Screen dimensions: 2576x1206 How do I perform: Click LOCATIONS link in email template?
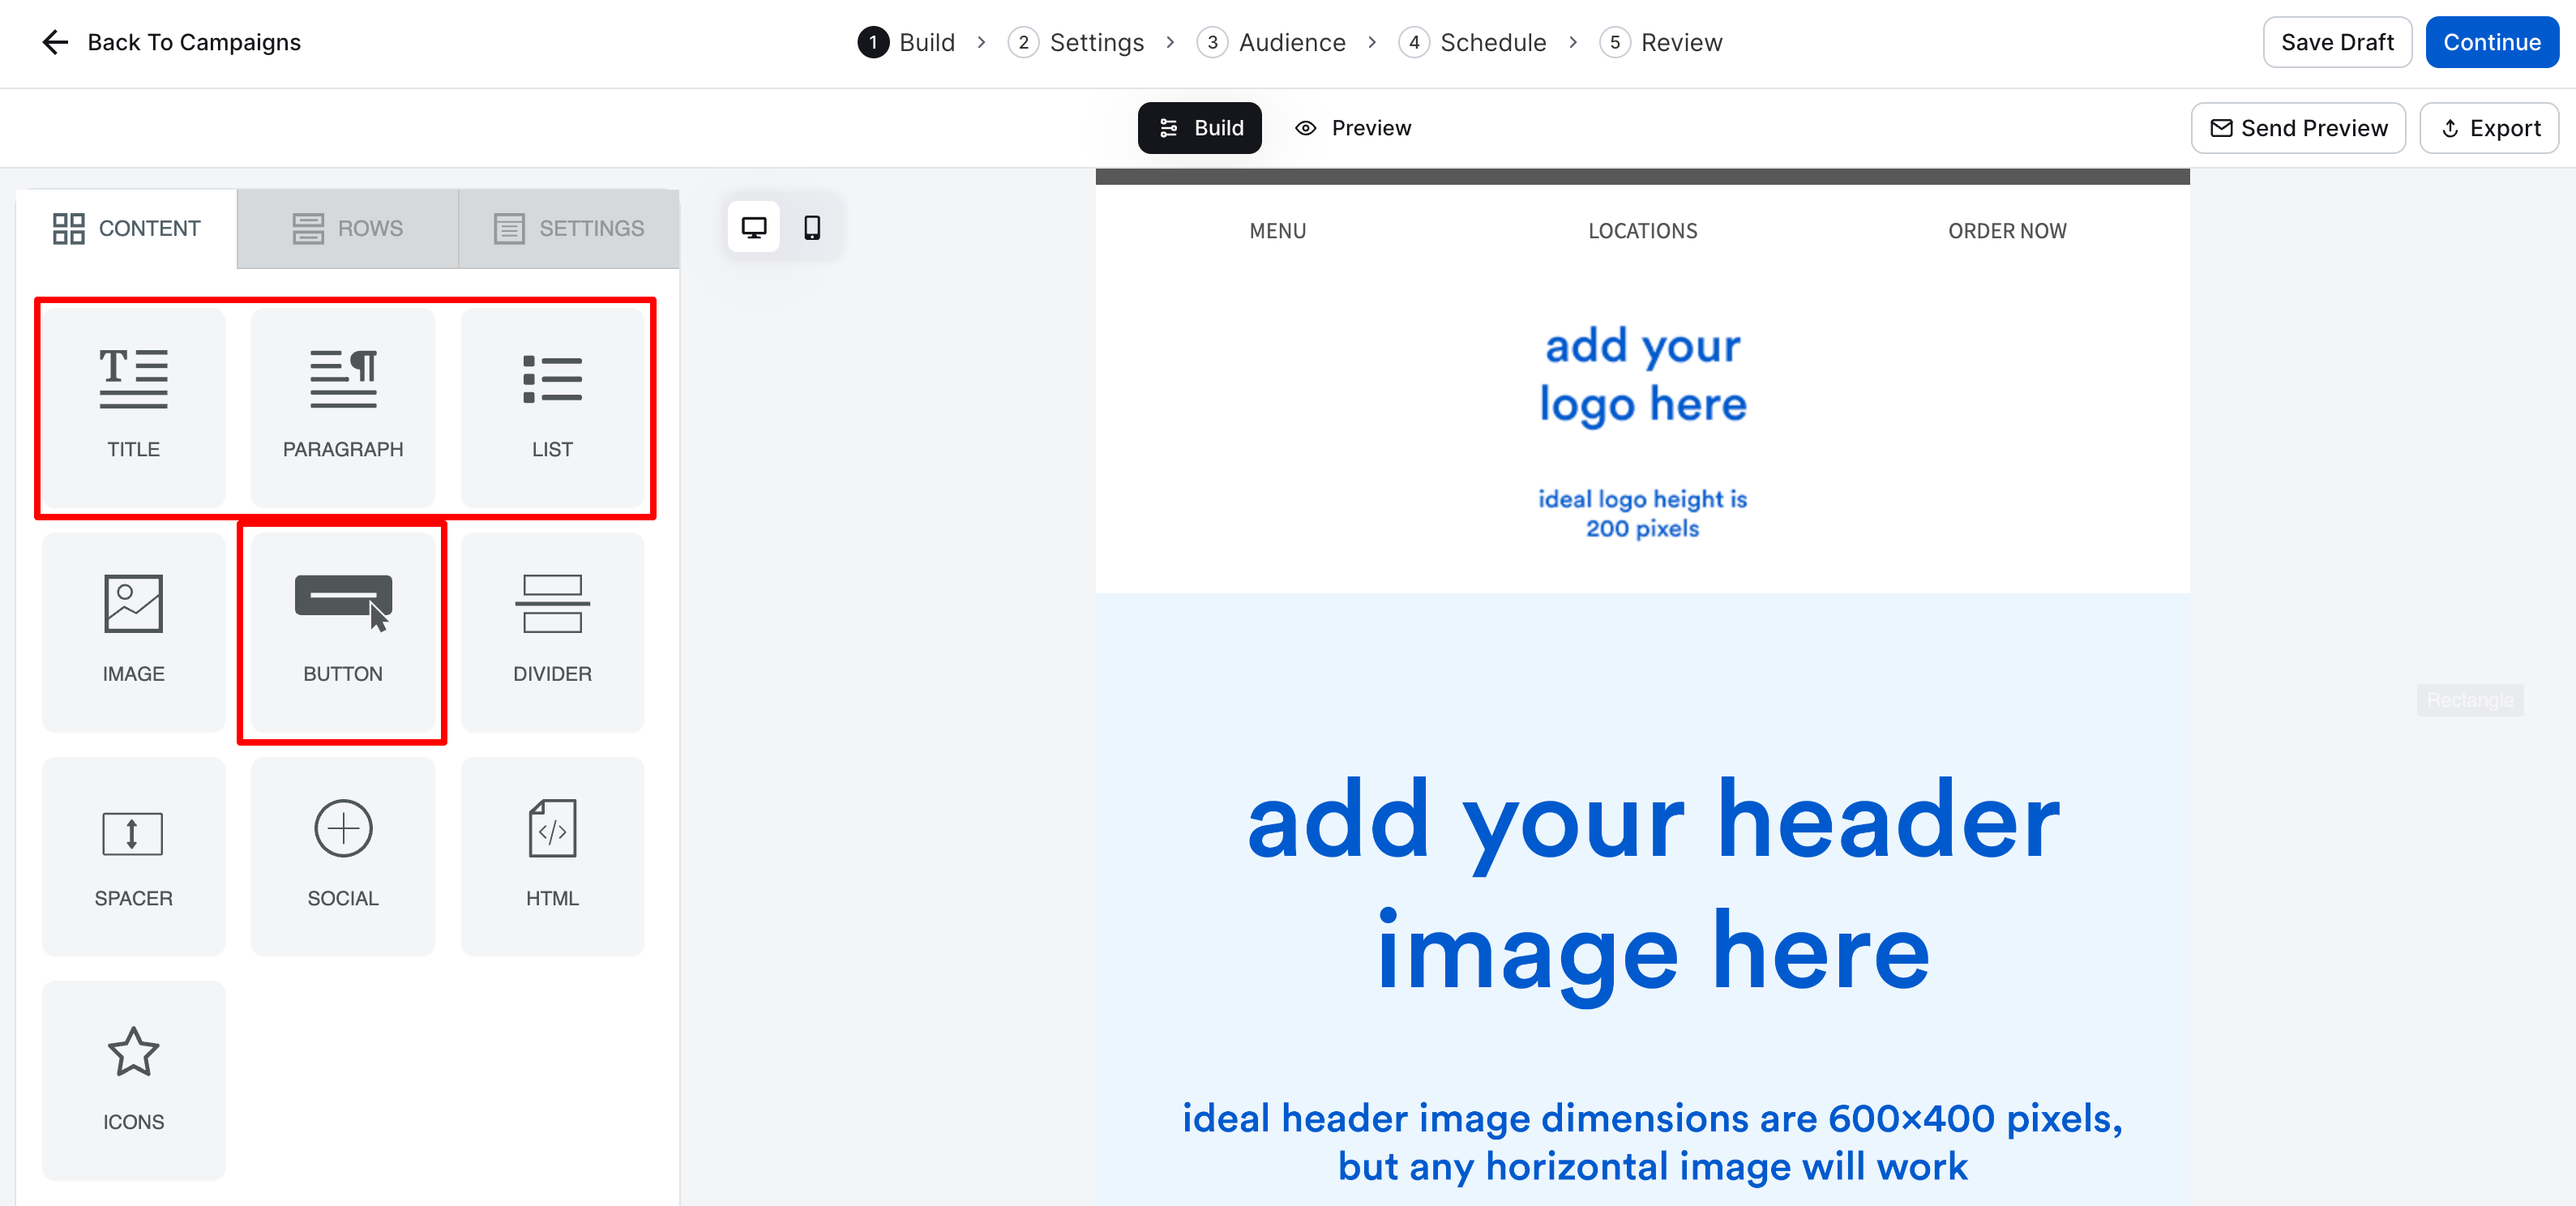coord(1642,231)
